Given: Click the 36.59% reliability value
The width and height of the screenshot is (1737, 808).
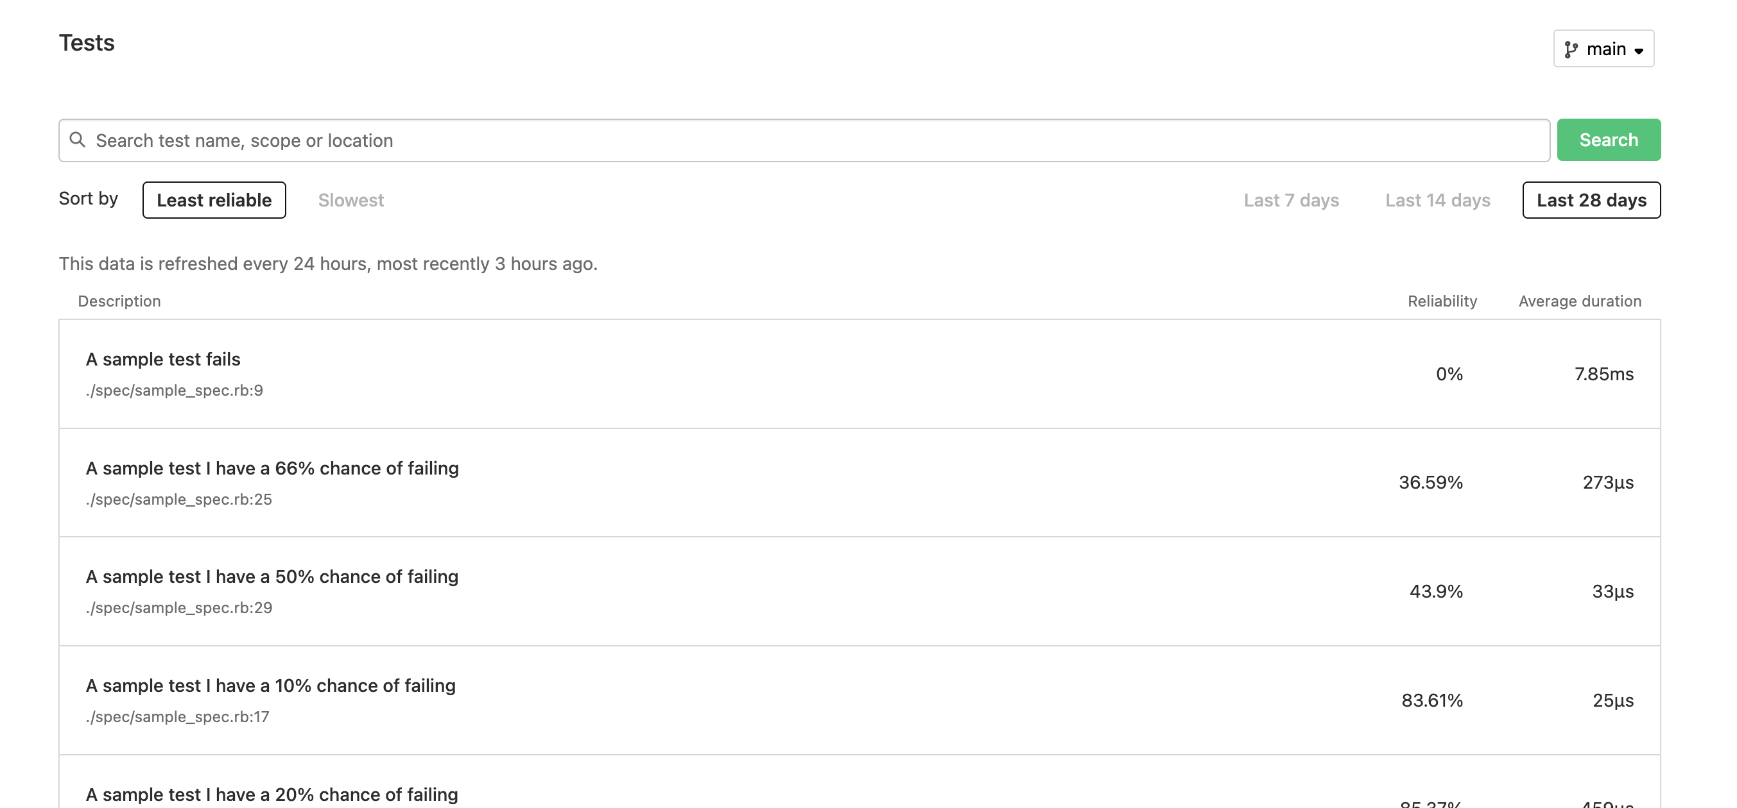Looking at the screenshot, I should tap(1430, 482).
